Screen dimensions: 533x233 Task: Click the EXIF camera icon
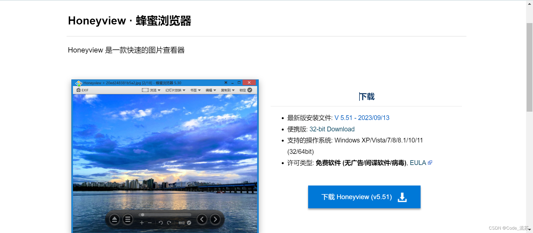[x=79, y=90]
